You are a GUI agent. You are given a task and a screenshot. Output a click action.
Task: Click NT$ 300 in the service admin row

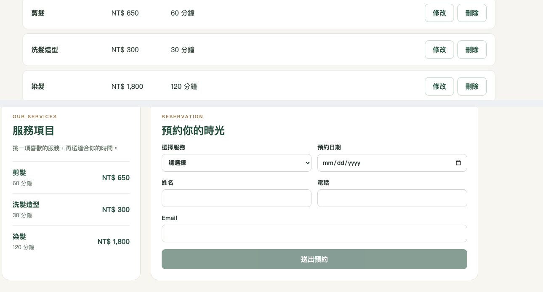pos(125,50)
